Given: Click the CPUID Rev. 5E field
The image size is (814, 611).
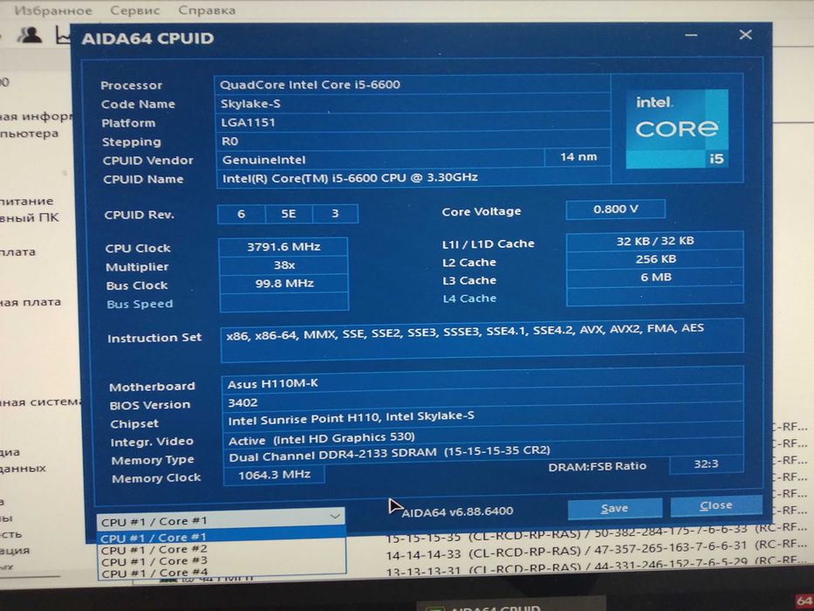Looking at the screenshot, I should click(x=288, y=214).
